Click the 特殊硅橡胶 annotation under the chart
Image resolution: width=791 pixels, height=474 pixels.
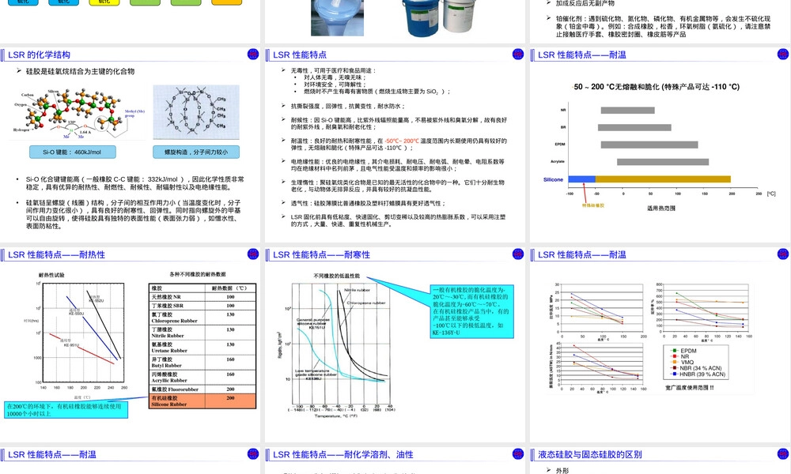click(x=593, y=205)
